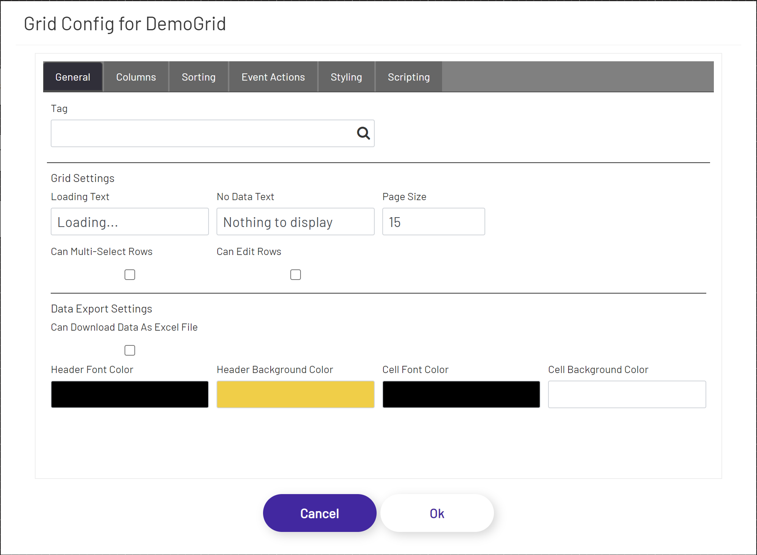This screenshot has width=757, height=555.
Task: Edit the Loading Text field
Action: (x=129, y=222)
